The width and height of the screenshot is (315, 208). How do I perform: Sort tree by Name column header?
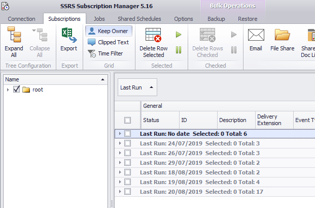[x=55, y=79]
